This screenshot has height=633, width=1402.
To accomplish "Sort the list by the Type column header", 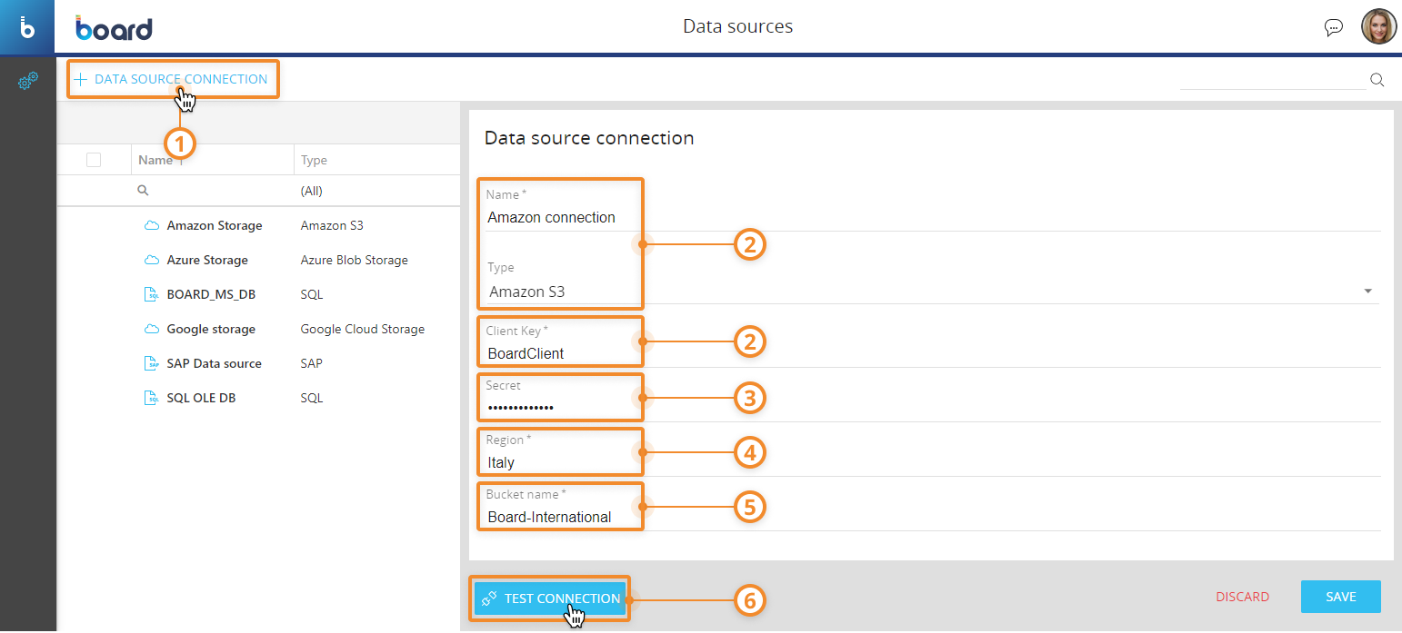I will click(314, 160).
